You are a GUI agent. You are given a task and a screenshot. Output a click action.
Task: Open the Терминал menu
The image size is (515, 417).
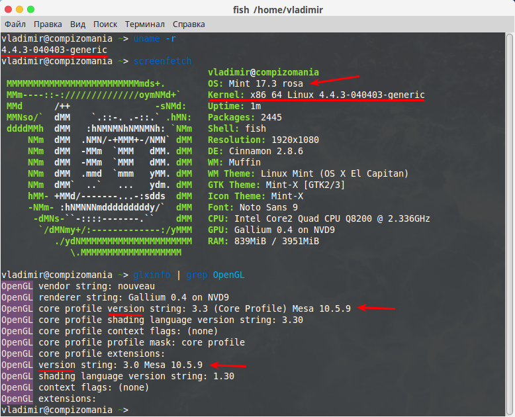click(x=144, y=24)
